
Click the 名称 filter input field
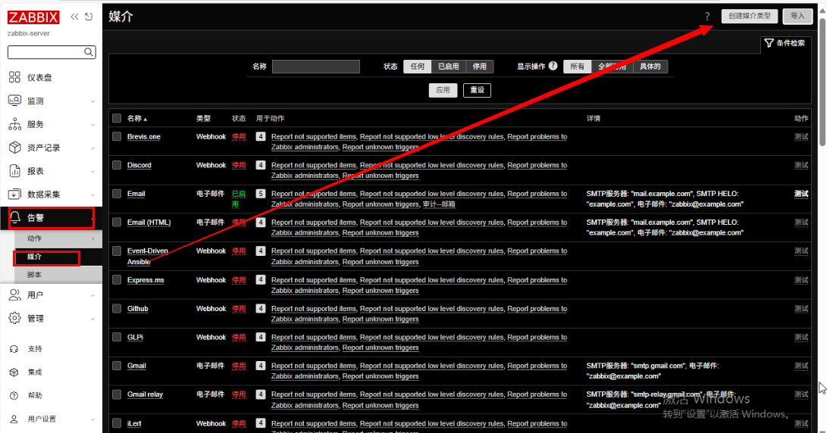316,67
